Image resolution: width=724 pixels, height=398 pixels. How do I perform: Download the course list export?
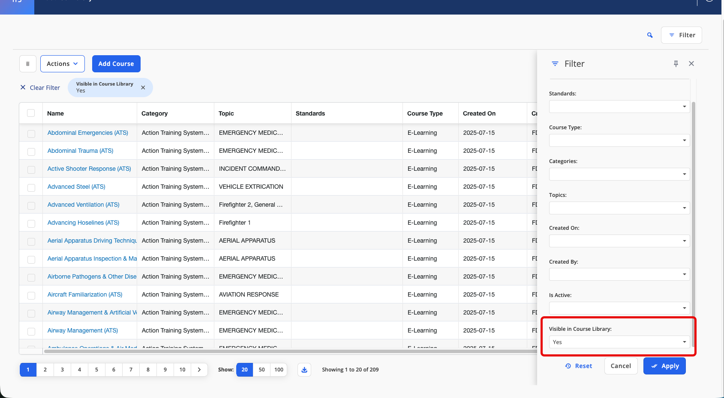pos(304,370)
